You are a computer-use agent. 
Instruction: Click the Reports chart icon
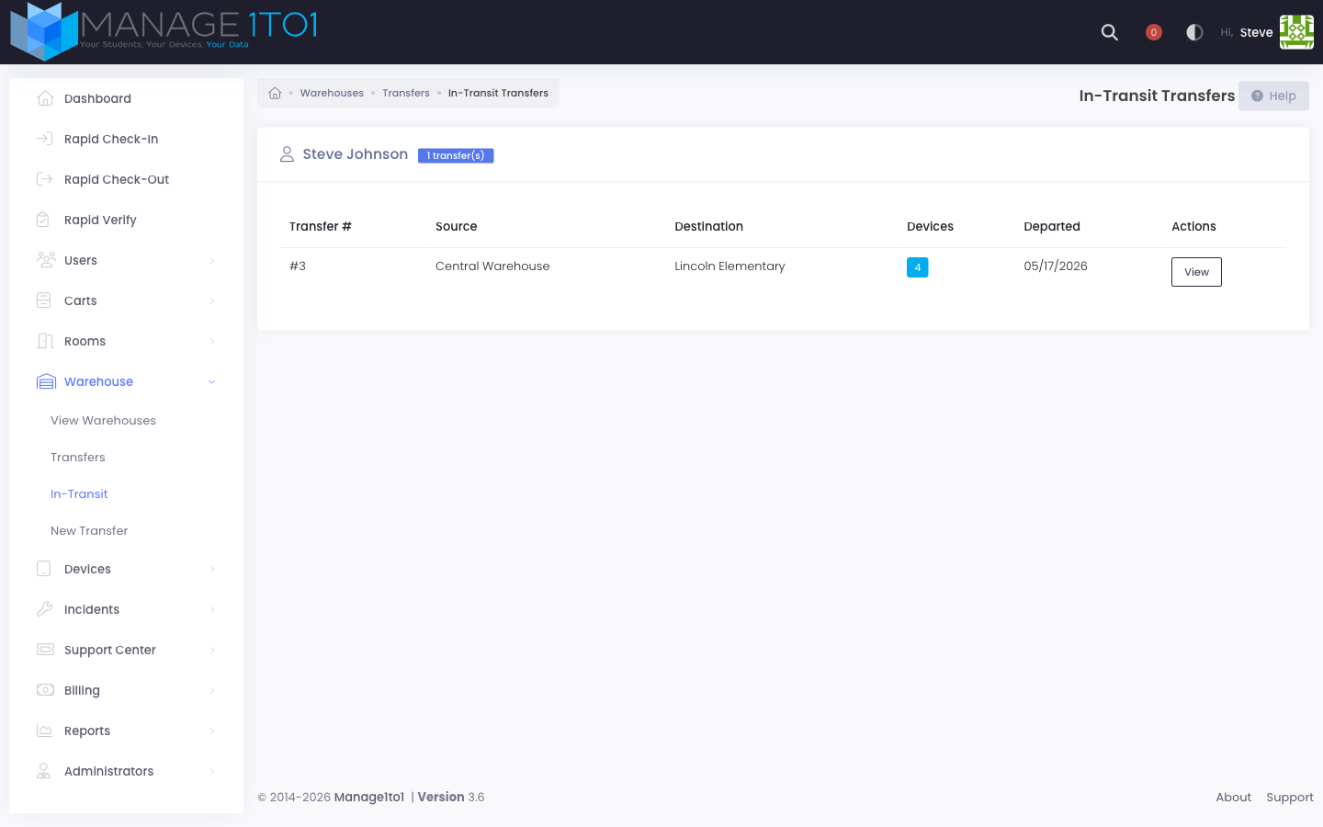(x=44, y=731)
